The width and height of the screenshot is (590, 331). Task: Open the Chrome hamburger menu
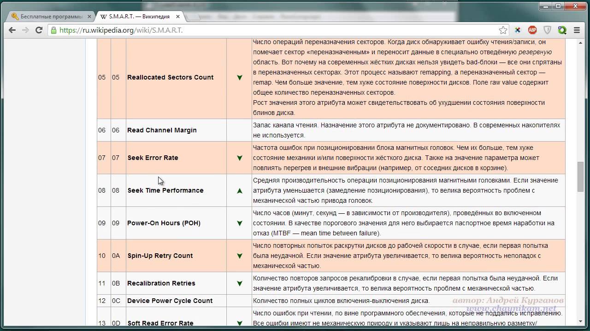[x=577, y=30]
